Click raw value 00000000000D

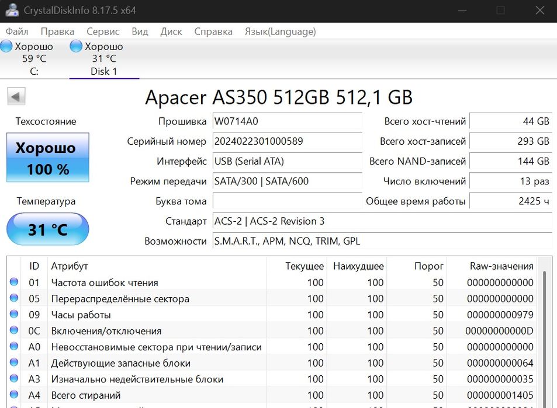coord(499,330)
